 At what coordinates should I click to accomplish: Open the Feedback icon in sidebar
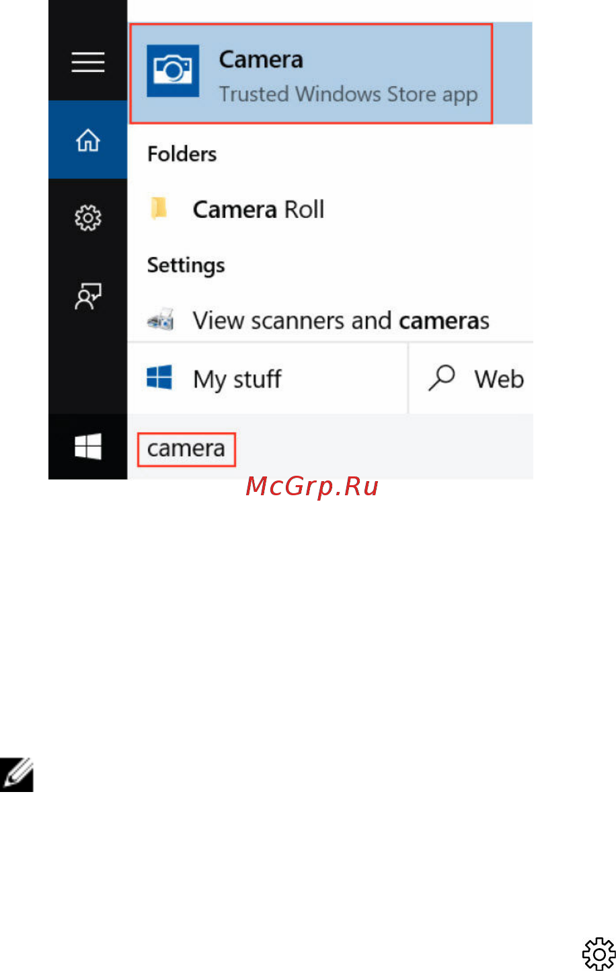pos(88,296)
